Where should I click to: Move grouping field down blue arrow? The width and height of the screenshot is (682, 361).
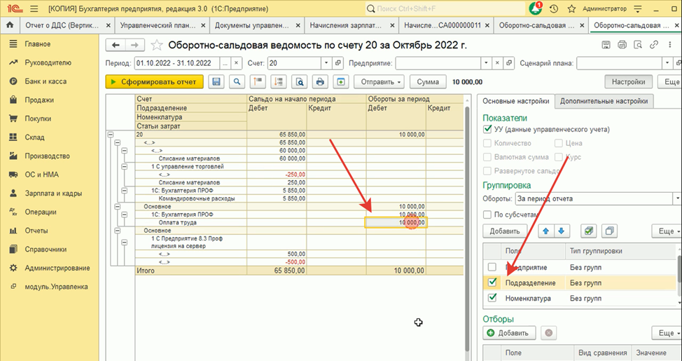coord(561,231)
